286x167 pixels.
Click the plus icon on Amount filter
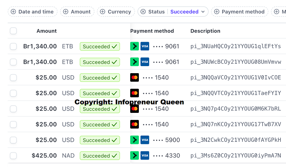coord(65,12)
